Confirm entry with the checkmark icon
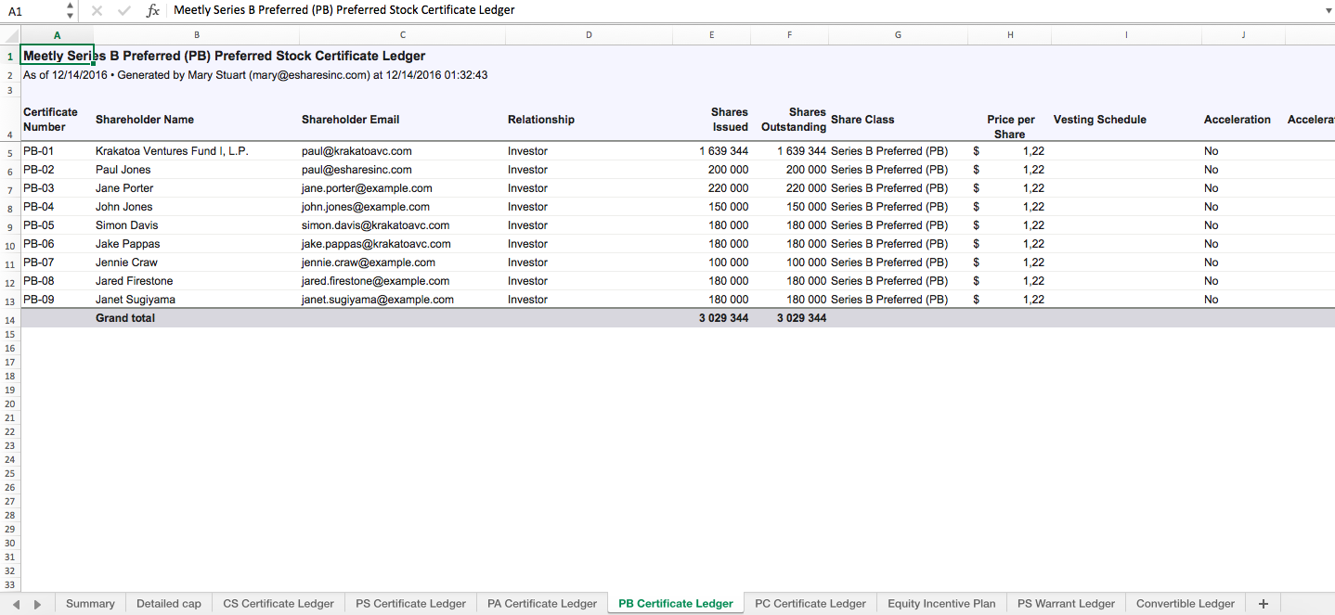The width and height of the screenshot is (1335, 615). (124, 11)
